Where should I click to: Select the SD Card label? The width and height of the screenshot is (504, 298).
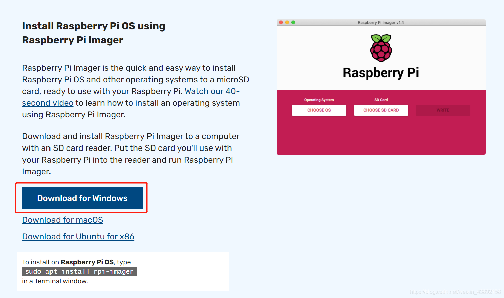tap(381, 99)
